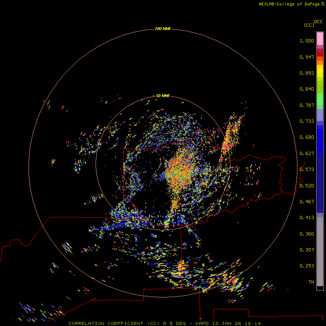Click the TH threshold legend label
The width and height of the screenshot is (326, 326).
pos(311,282)
